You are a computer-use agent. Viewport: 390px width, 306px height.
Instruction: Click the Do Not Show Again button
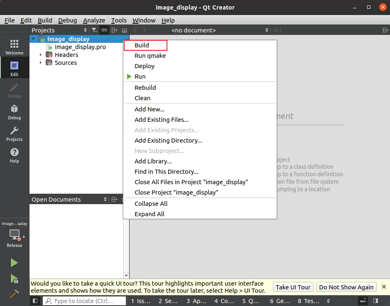pyautogui.click(x=346, y=287)
